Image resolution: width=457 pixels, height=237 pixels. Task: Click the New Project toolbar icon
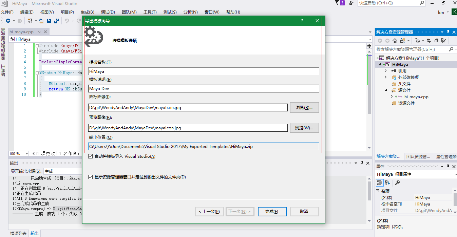point(30,21)
